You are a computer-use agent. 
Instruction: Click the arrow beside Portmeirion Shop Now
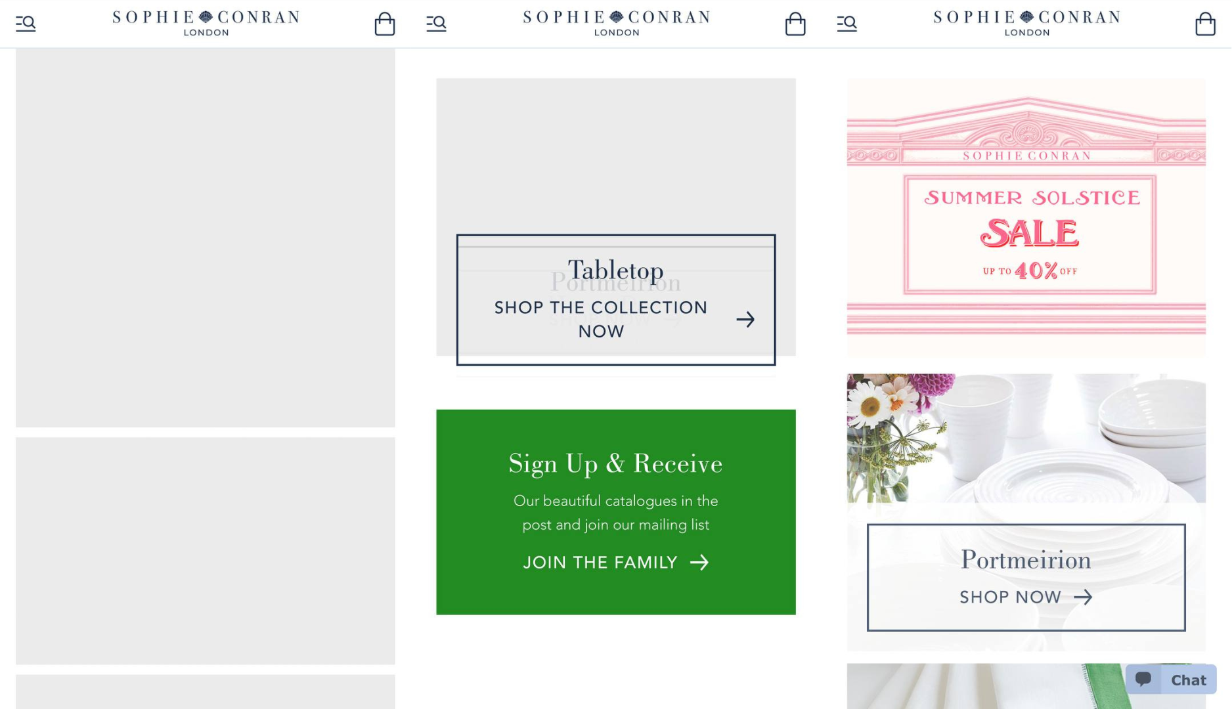[1084, 597]
